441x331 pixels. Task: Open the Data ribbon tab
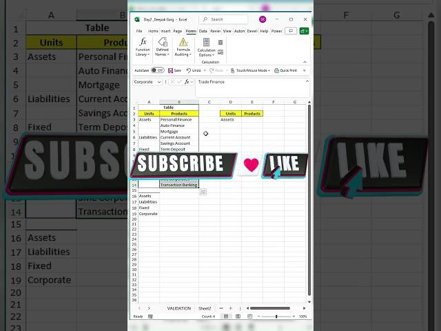(x=203, y=31)
